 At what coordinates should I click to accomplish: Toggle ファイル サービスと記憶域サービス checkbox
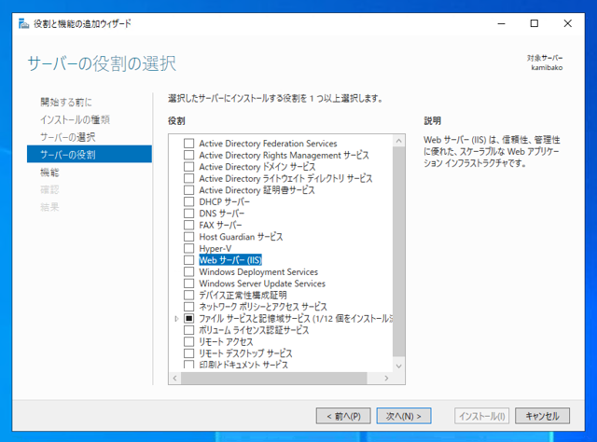click(x=188, y=318)
